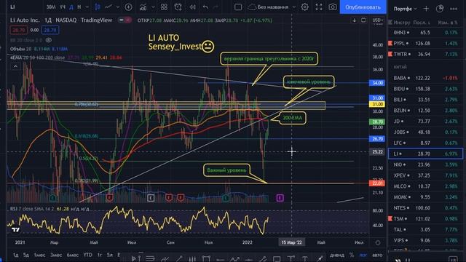Viewport: 466px width, 262px height.
Task: Open indicator templates grid icon
Action: (x=164, y=7)
